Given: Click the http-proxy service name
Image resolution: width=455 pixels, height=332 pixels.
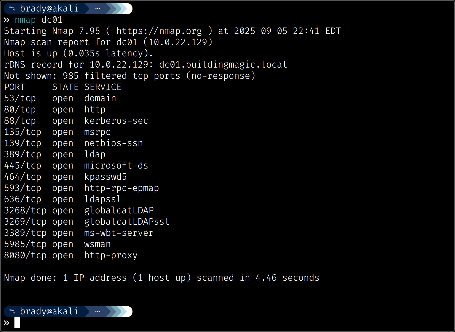Looking at the screenshot, I should [111, 255].
